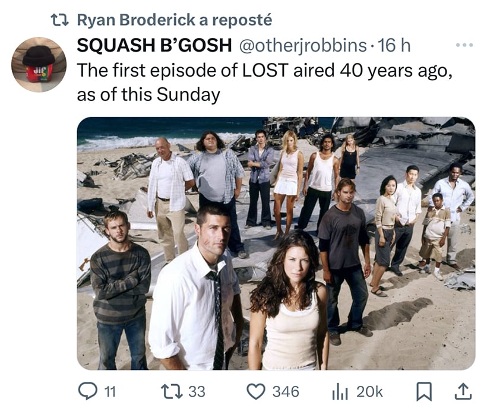The width and height of the screenshot is (487, 418).
Task: Click the small repost icon beside Ryan Broderick
Action: tap(59, 20)
